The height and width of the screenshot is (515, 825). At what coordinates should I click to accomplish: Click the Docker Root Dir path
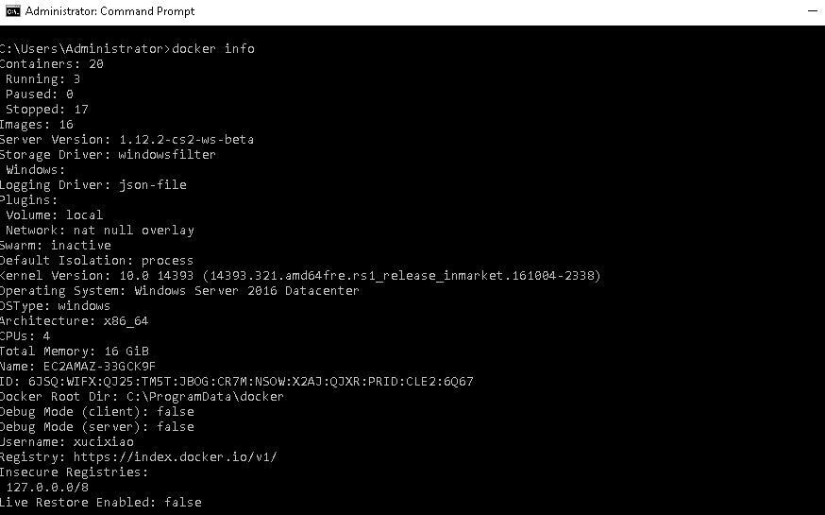(205, 397)
